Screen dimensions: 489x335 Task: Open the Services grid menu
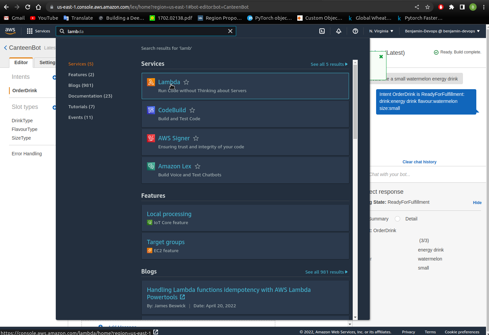(38, 31)
